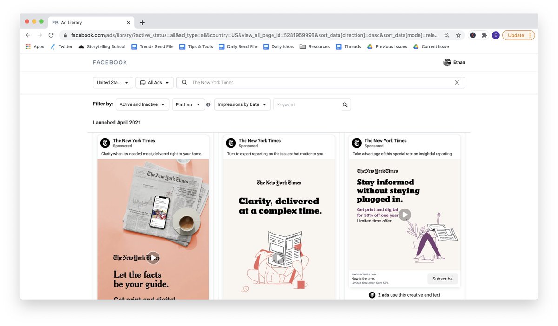Open Current Issue Drive bookmark
Viewport: 558px width, 326px height.
(x=431, y=46)
